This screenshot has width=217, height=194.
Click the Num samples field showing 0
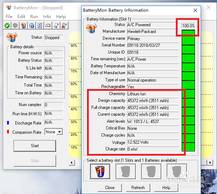click(54, 105)
